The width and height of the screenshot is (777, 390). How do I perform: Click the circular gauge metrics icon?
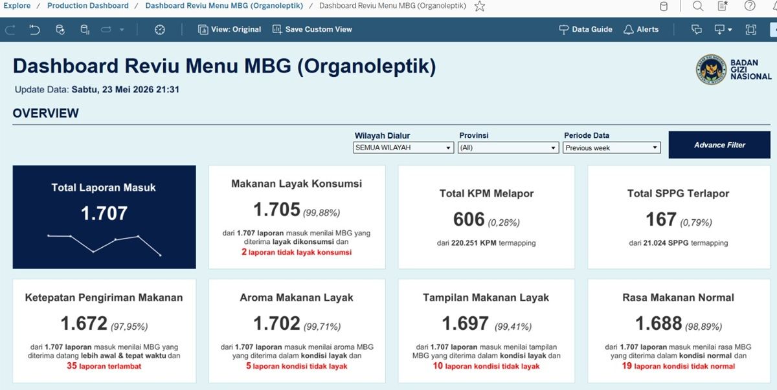(160, 29)
